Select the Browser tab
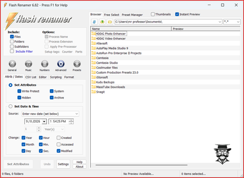Image resolution: width=244 pixels, height=178 pixels. (96, 15)
